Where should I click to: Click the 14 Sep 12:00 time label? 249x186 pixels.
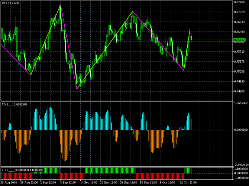click(89, 182)
